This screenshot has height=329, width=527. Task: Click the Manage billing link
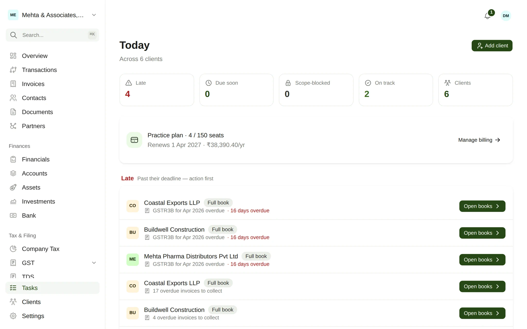tap(479, 140)
